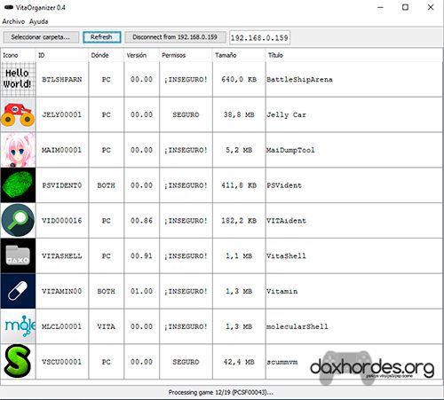Click the Seleccionar carpeta button
This screenshot has height=400, width=444.
click(41, 37)
